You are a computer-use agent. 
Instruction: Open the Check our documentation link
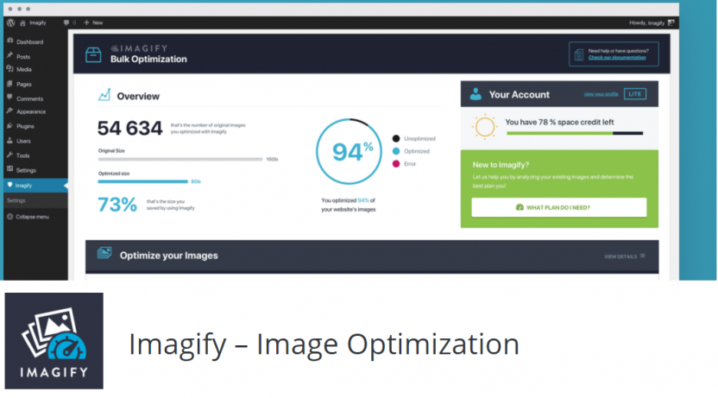point(617,58)
